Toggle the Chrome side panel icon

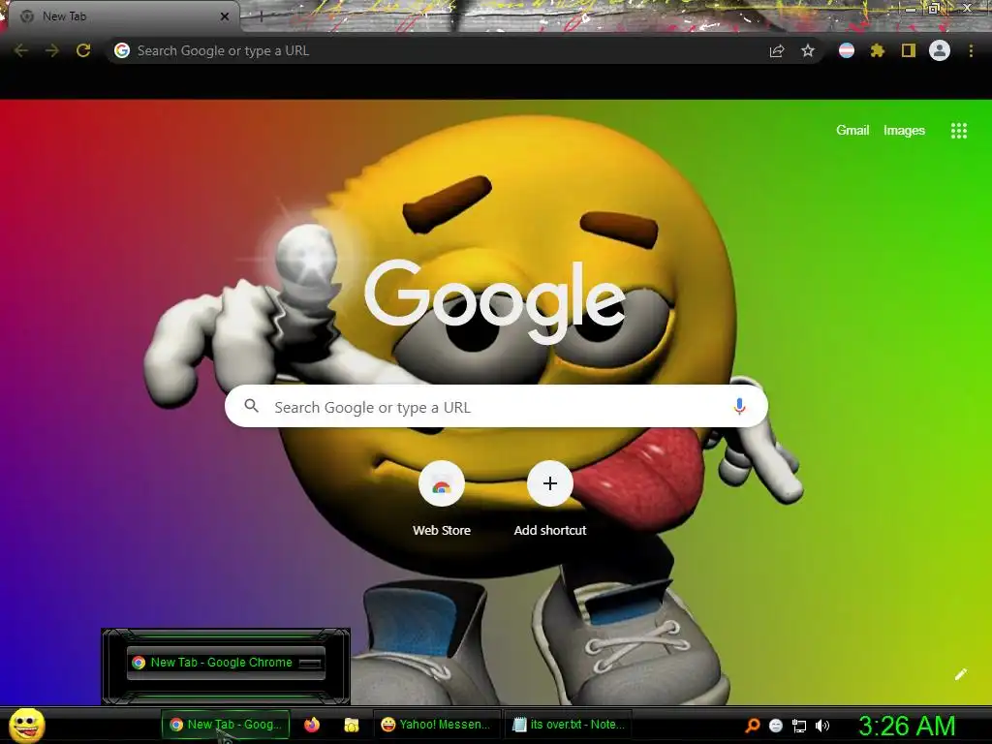click(x=909, y=50)
